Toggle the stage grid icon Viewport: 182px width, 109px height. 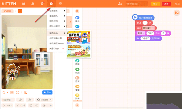pyautogui.click(x=12, y=92)
